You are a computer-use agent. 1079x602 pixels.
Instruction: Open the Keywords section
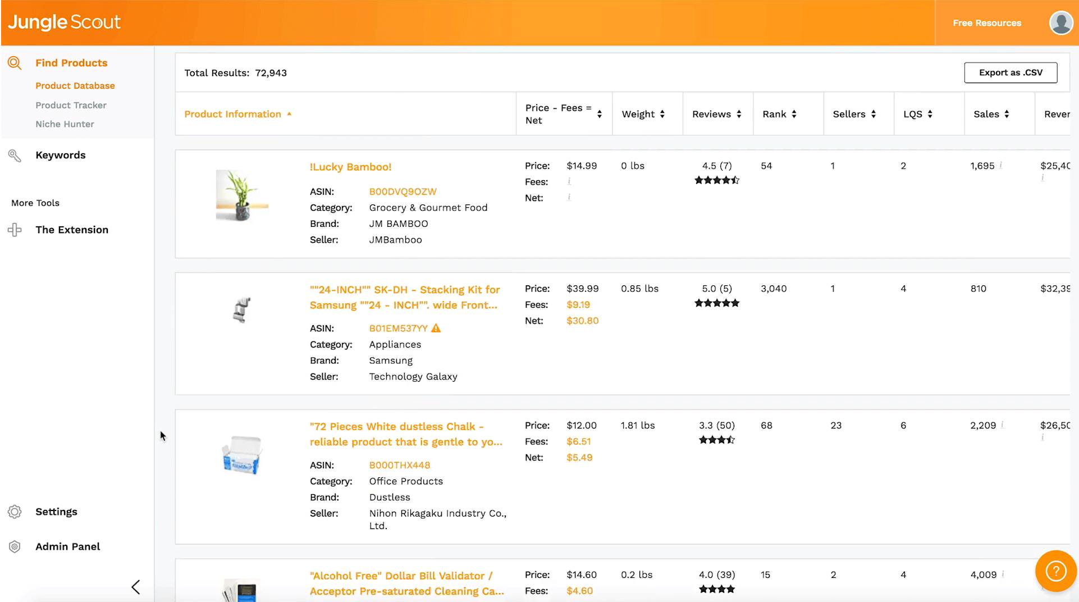point(61,156)
